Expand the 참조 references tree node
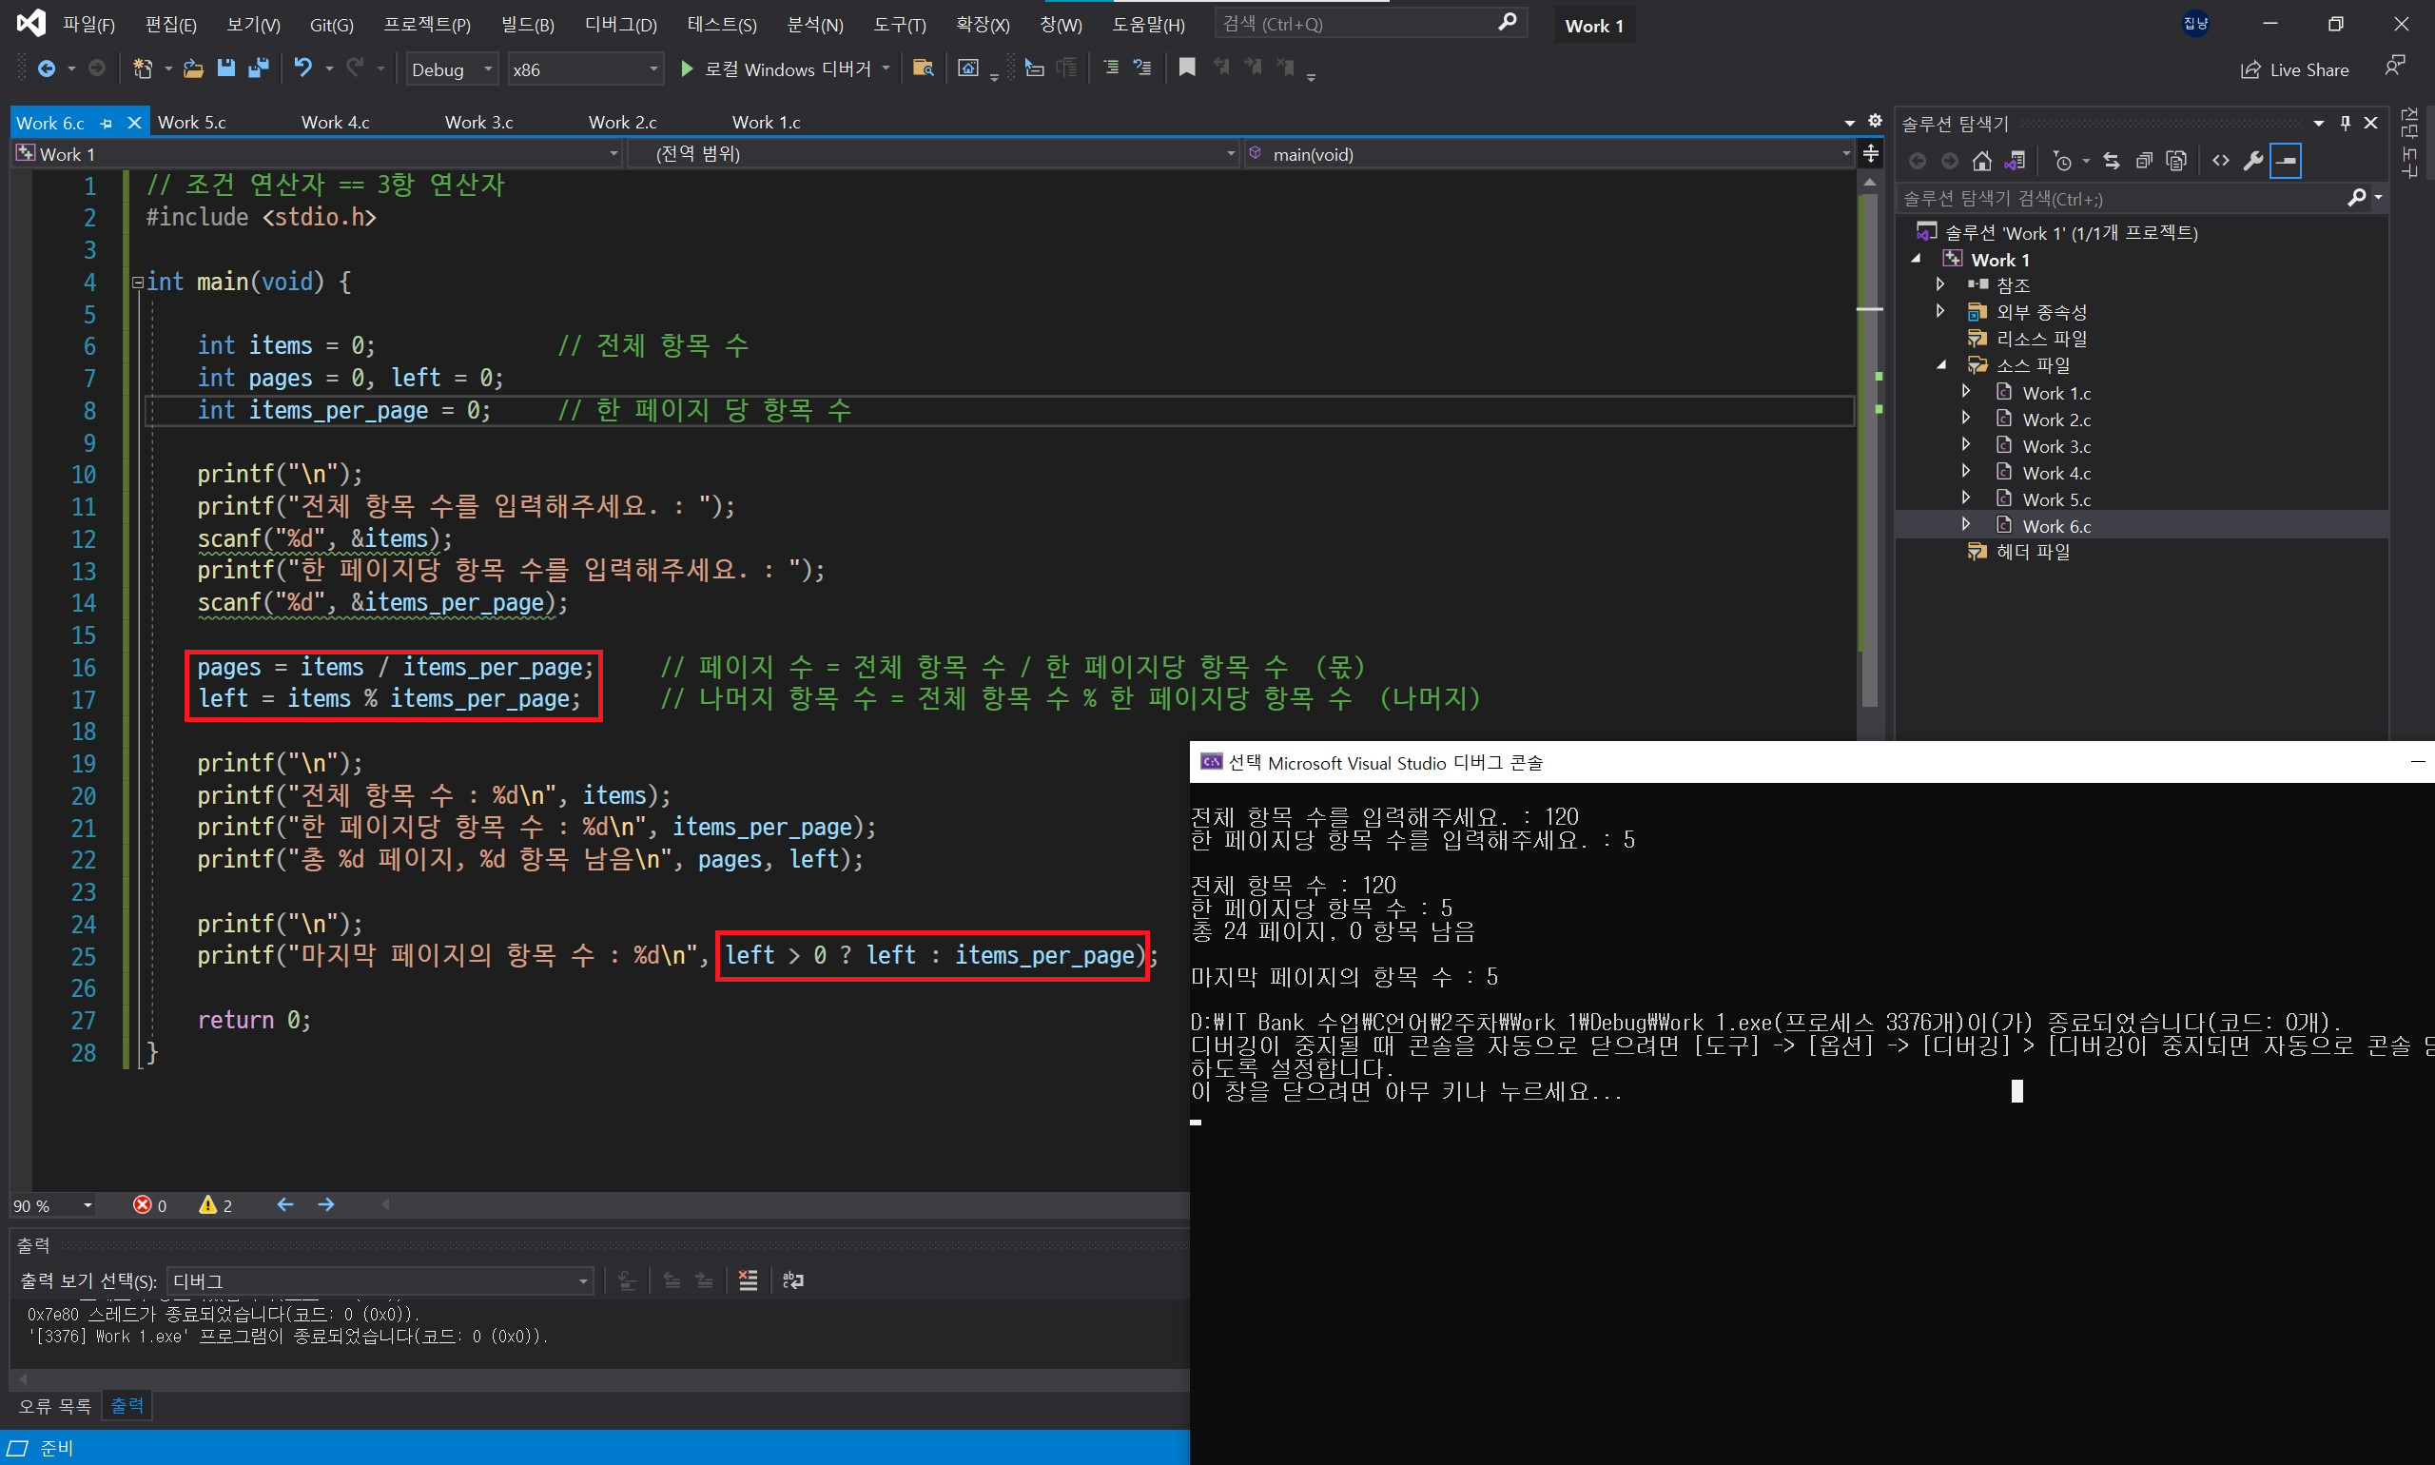The image size is (2435, 1465). 1940,285
